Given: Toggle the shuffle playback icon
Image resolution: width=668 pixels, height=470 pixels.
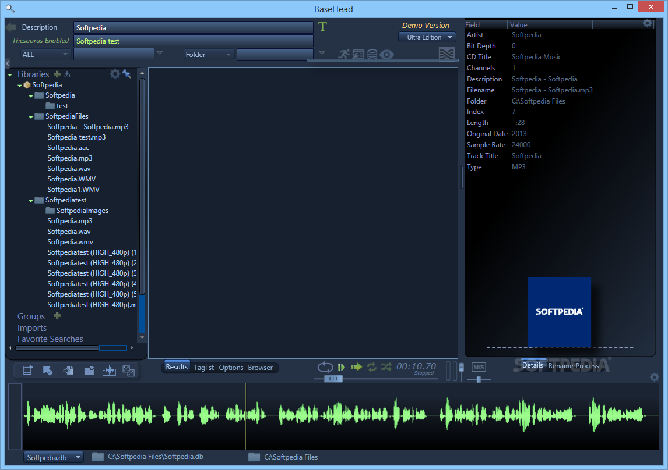Looking at the screenshot, I should point(386,366).
